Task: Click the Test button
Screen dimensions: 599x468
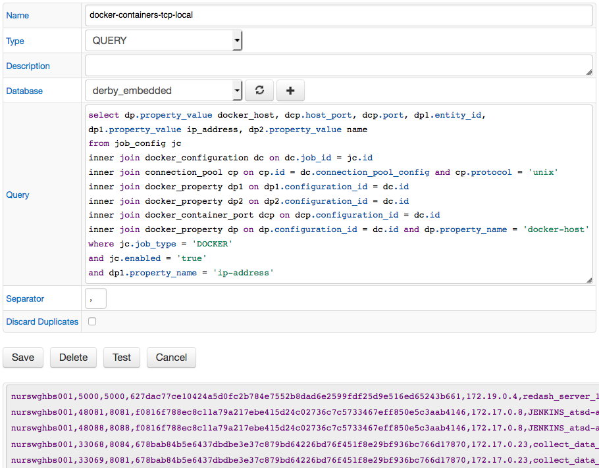Action: point(122,358)
